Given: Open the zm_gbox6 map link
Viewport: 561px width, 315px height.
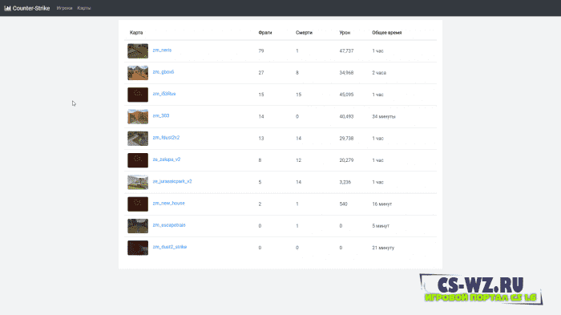Looking at the screenshot, I should coord(163,72).
